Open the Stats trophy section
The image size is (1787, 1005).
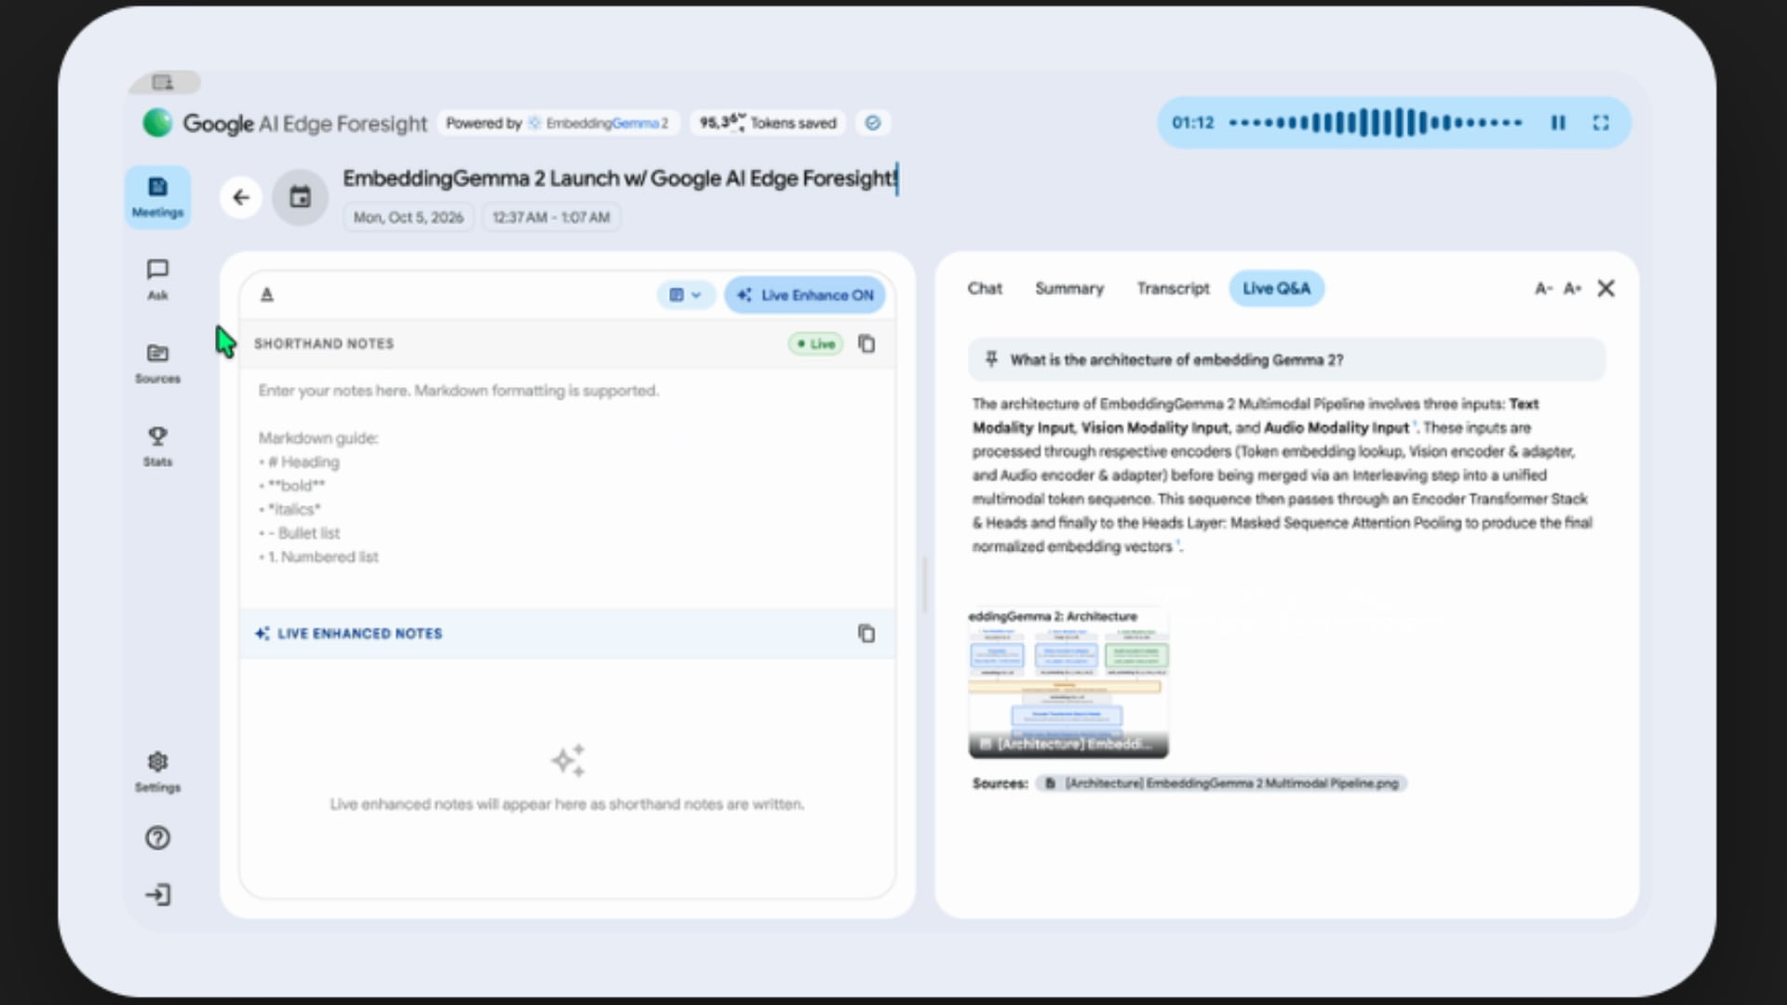(157, 446)
